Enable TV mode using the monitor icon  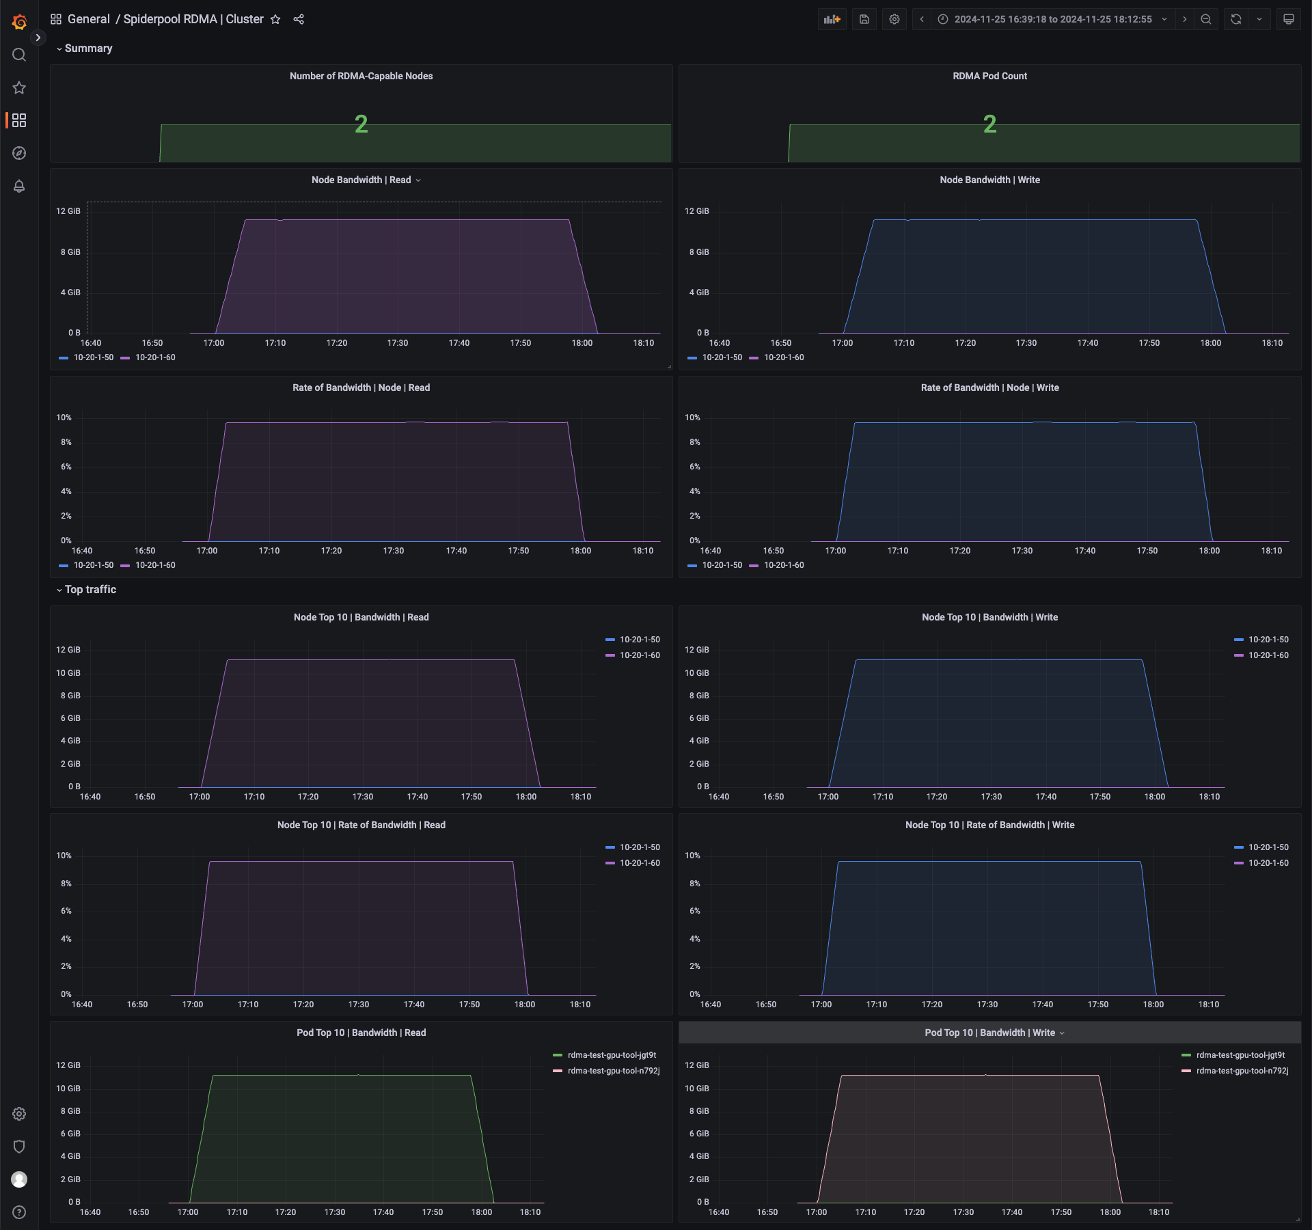1288,19
